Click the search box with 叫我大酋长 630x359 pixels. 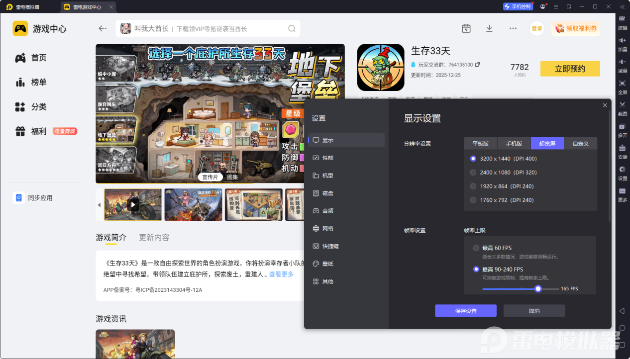208,28
